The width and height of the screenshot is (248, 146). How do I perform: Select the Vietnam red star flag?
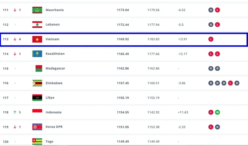point(37,39)
